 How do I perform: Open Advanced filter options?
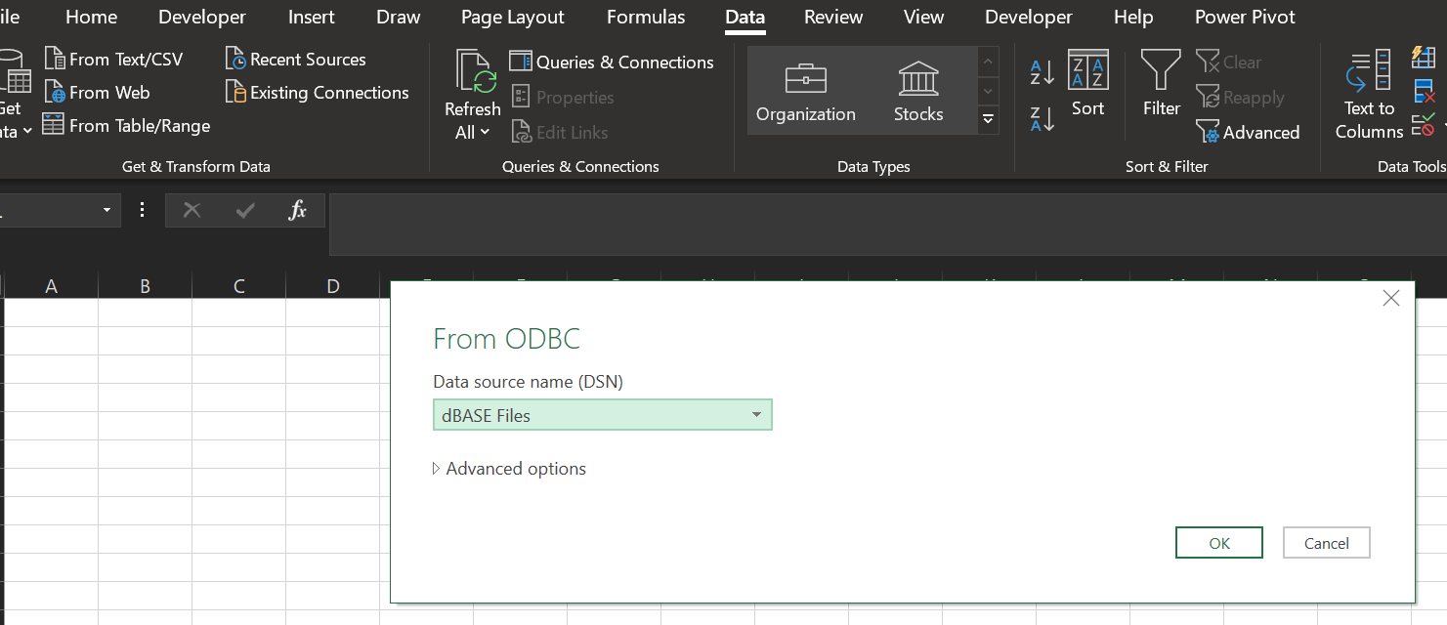coord(1248,133)
